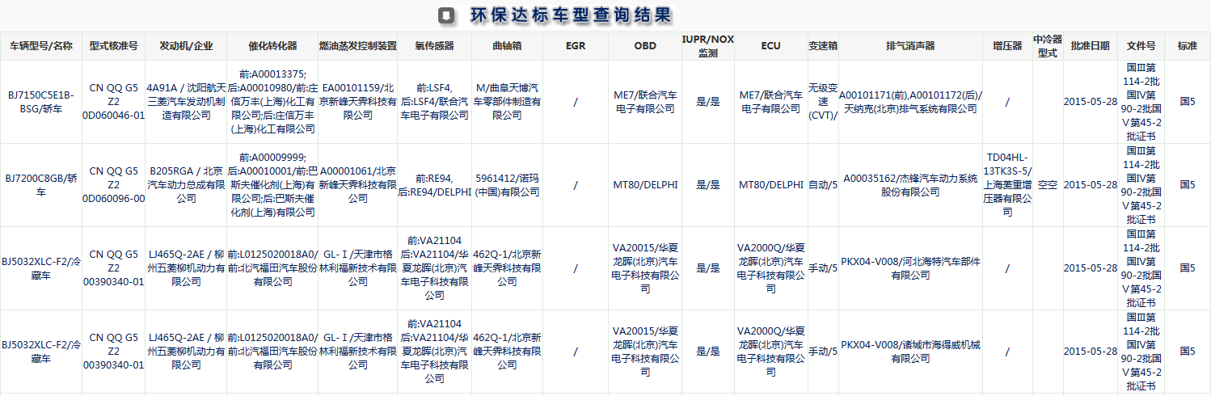The height and width of the screenshot is (396, 1211).
Task: Click the 排气消声器 column header
Action: [910, 46]
